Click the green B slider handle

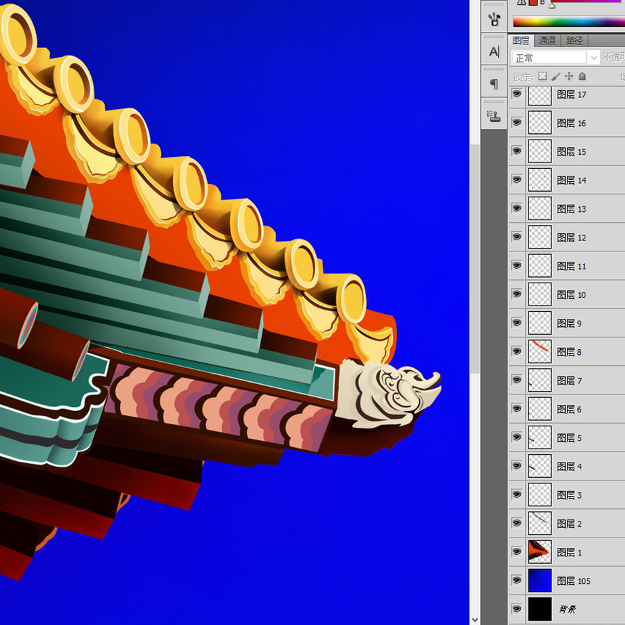coord(552,6)
